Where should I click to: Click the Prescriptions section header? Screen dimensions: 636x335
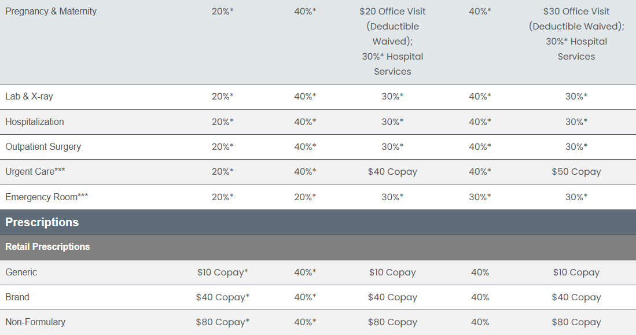[x=42, y=222]
